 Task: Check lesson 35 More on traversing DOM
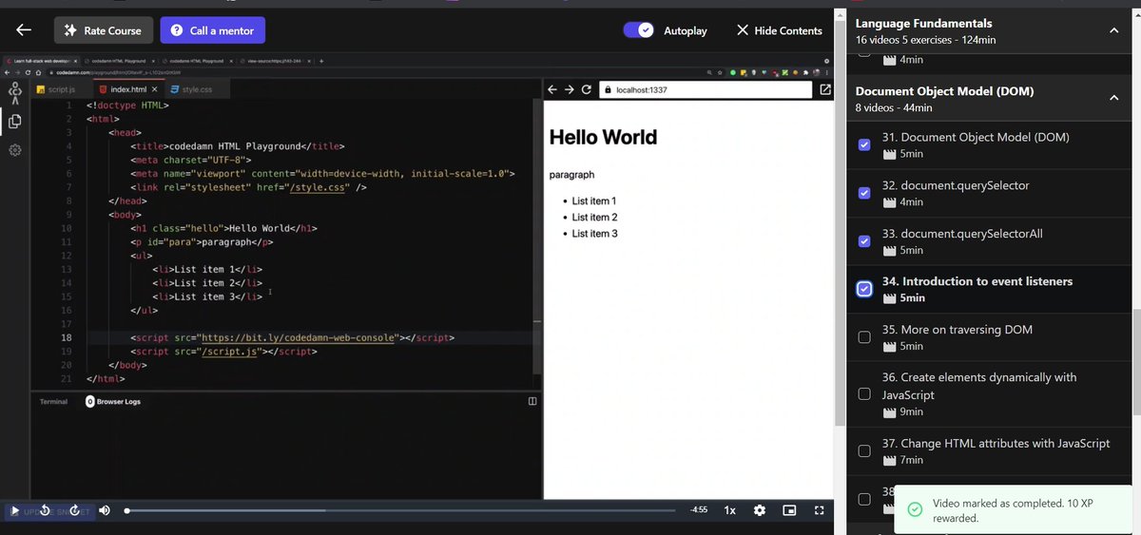pos(864,337)
